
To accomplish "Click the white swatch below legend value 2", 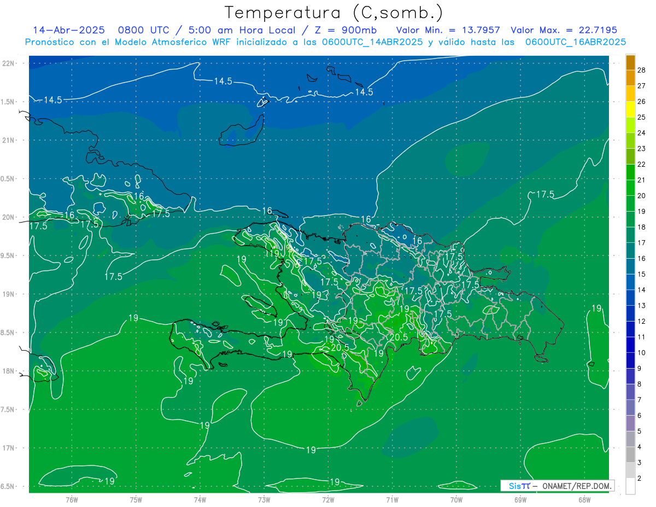I will 630,486.
